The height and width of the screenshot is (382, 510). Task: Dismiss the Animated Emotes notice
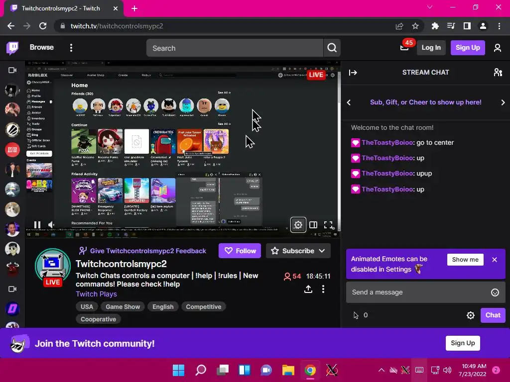coord(495,260)
